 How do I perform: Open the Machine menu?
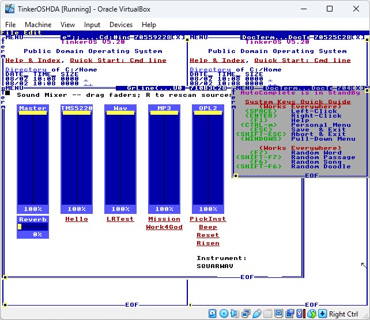tap(38, 25)
